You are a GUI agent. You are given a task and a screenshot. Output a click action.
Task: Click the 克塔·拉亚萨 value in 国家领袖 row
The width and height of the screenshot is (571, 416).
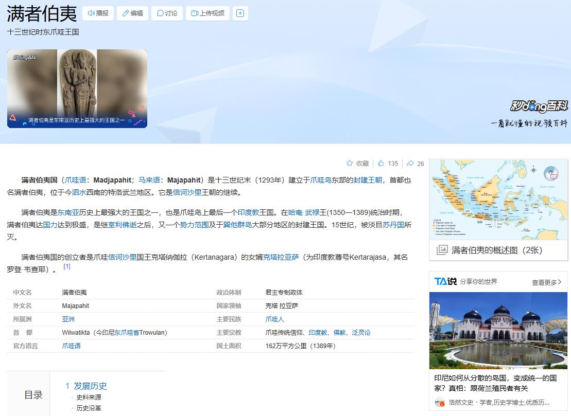[282, 306]
